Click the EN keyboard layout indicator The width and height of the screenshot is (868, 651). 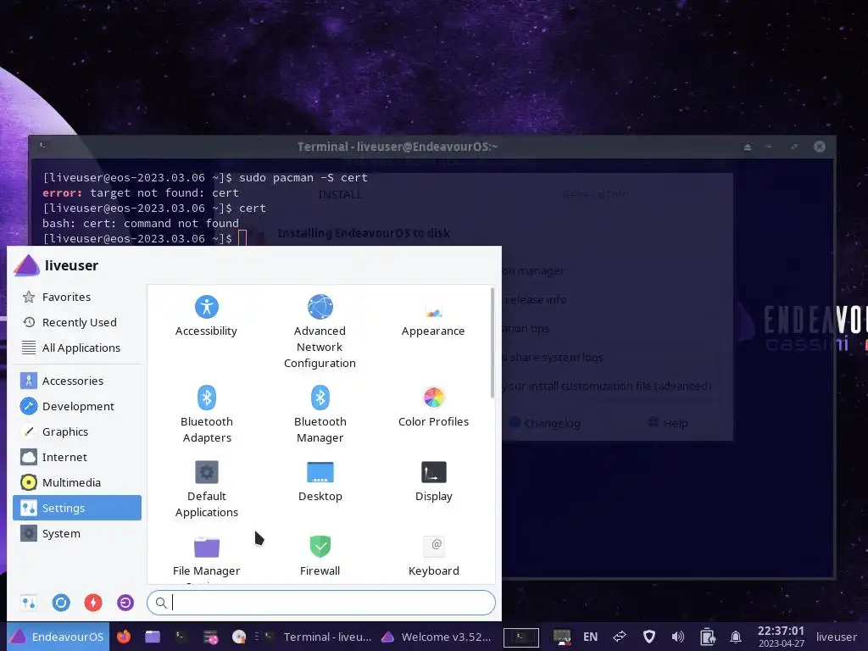[x=590, y=637]
